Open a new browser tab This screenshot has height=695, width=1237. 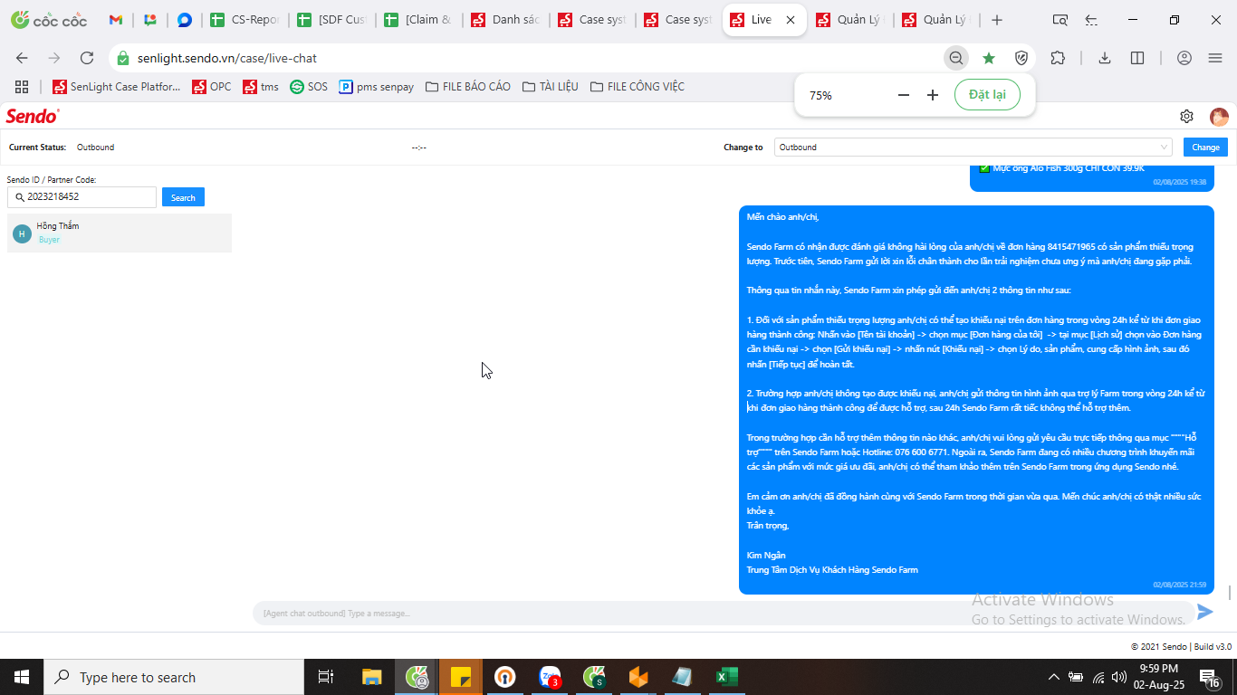997,20
